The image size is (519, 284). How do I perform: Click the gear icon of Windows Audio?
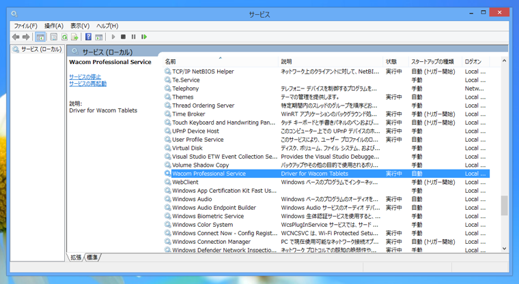tap(168, 199)
